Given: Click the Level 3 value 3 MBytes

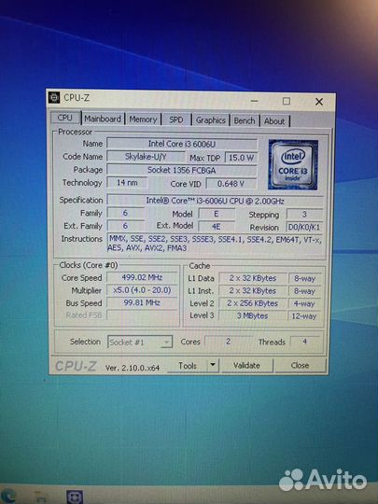Looking at the screenshot, I should point(253,316).
